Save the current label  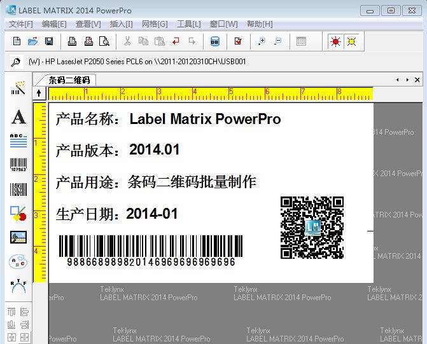(49, 41)
